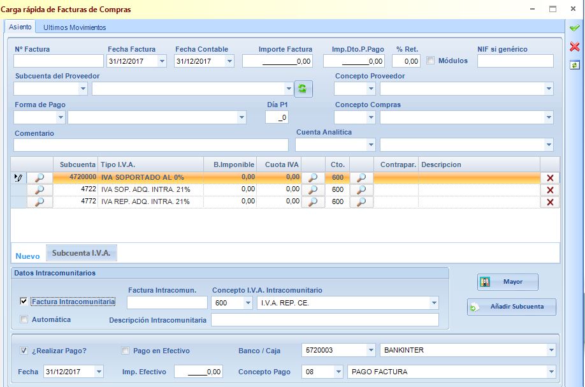Delete the IVA SOP. ADQ. INTRA. 21% row
The height and width of the screenshot is (387, 585).
click(x=550, y=190)
